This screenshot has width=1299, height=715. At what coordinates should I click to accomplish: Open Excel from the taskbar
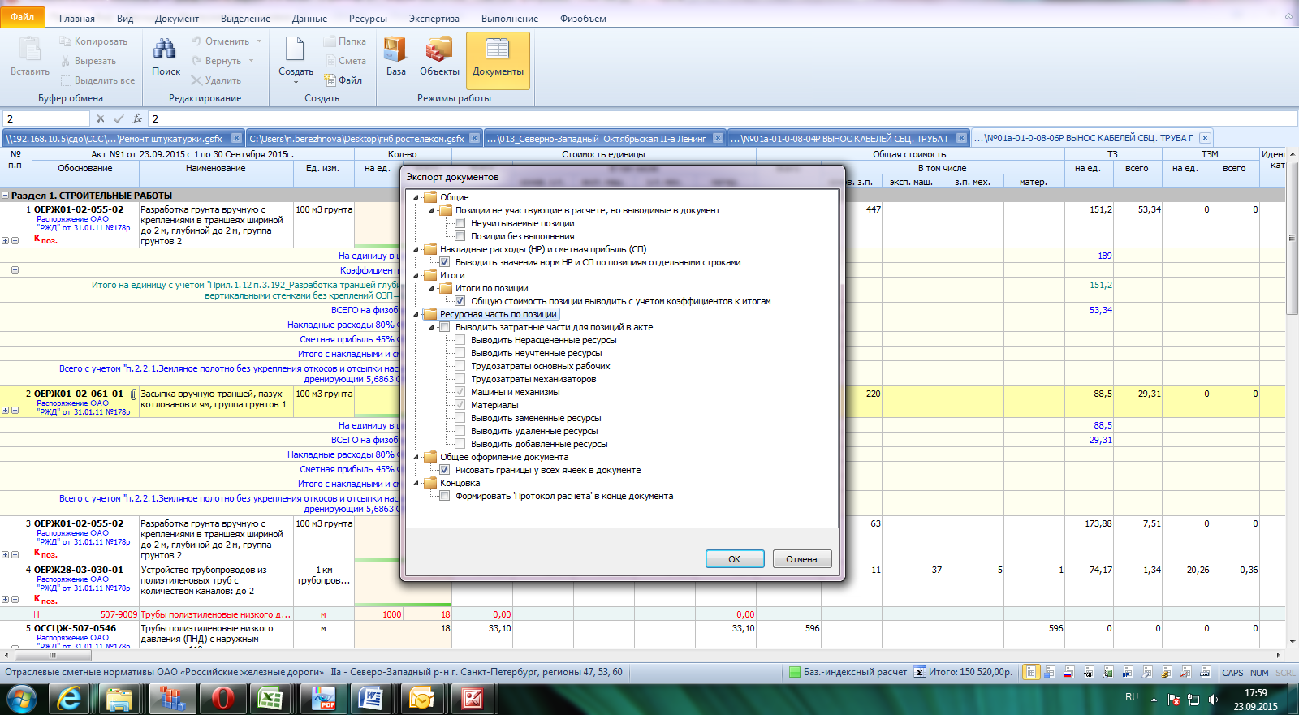pos(270,698)
